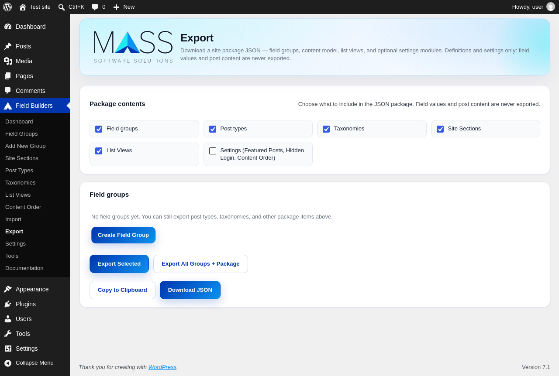Open the Plugins plug icon
The height and width of the screenshot is (376, 559).
8,304
